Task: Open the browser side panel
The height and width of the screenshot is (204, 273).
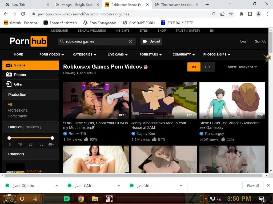Action: 250,14
